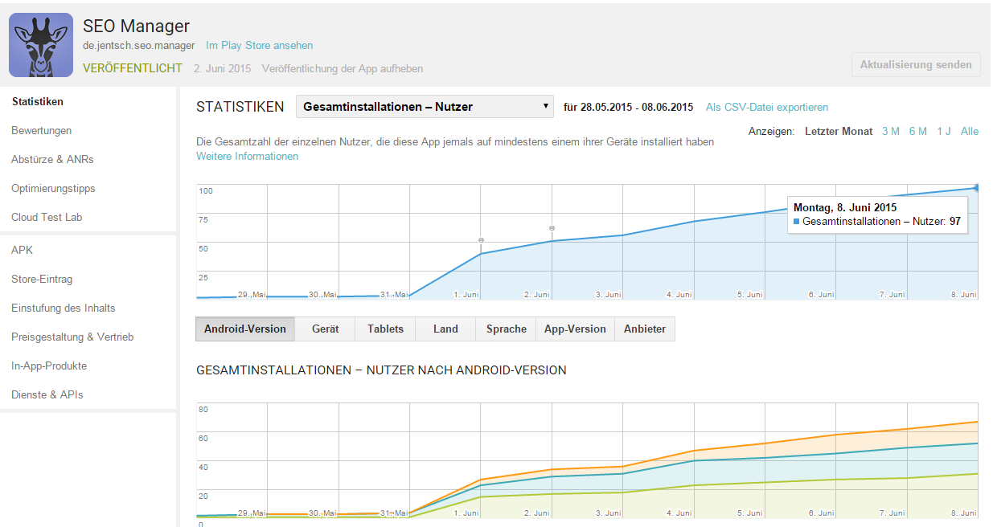Image resolution: width=993 pixels, height=527 pixels.
Task: Select the Android-Version tab
Action: 245,329
